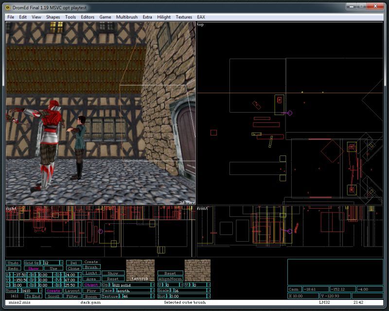Switch to the Filter panel mode

pos(72,296)
